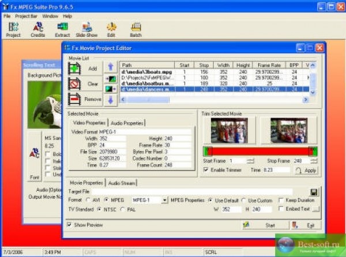
Task: Click the Stop Frame spinner arrows
Action: pyautogui.click(x=314, y=161)
